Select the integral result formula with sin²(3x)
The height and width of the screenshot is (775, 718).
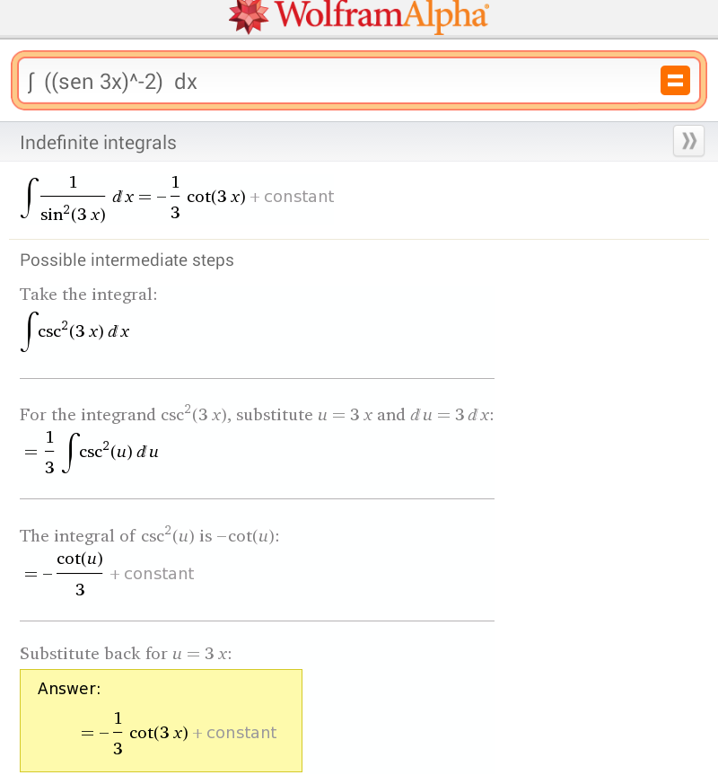tap(177, 198)
